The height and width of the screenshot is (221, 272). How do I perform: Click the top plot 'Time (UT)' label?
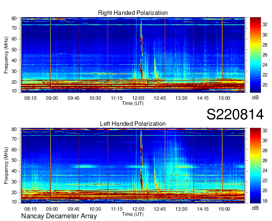coord(133,103)
